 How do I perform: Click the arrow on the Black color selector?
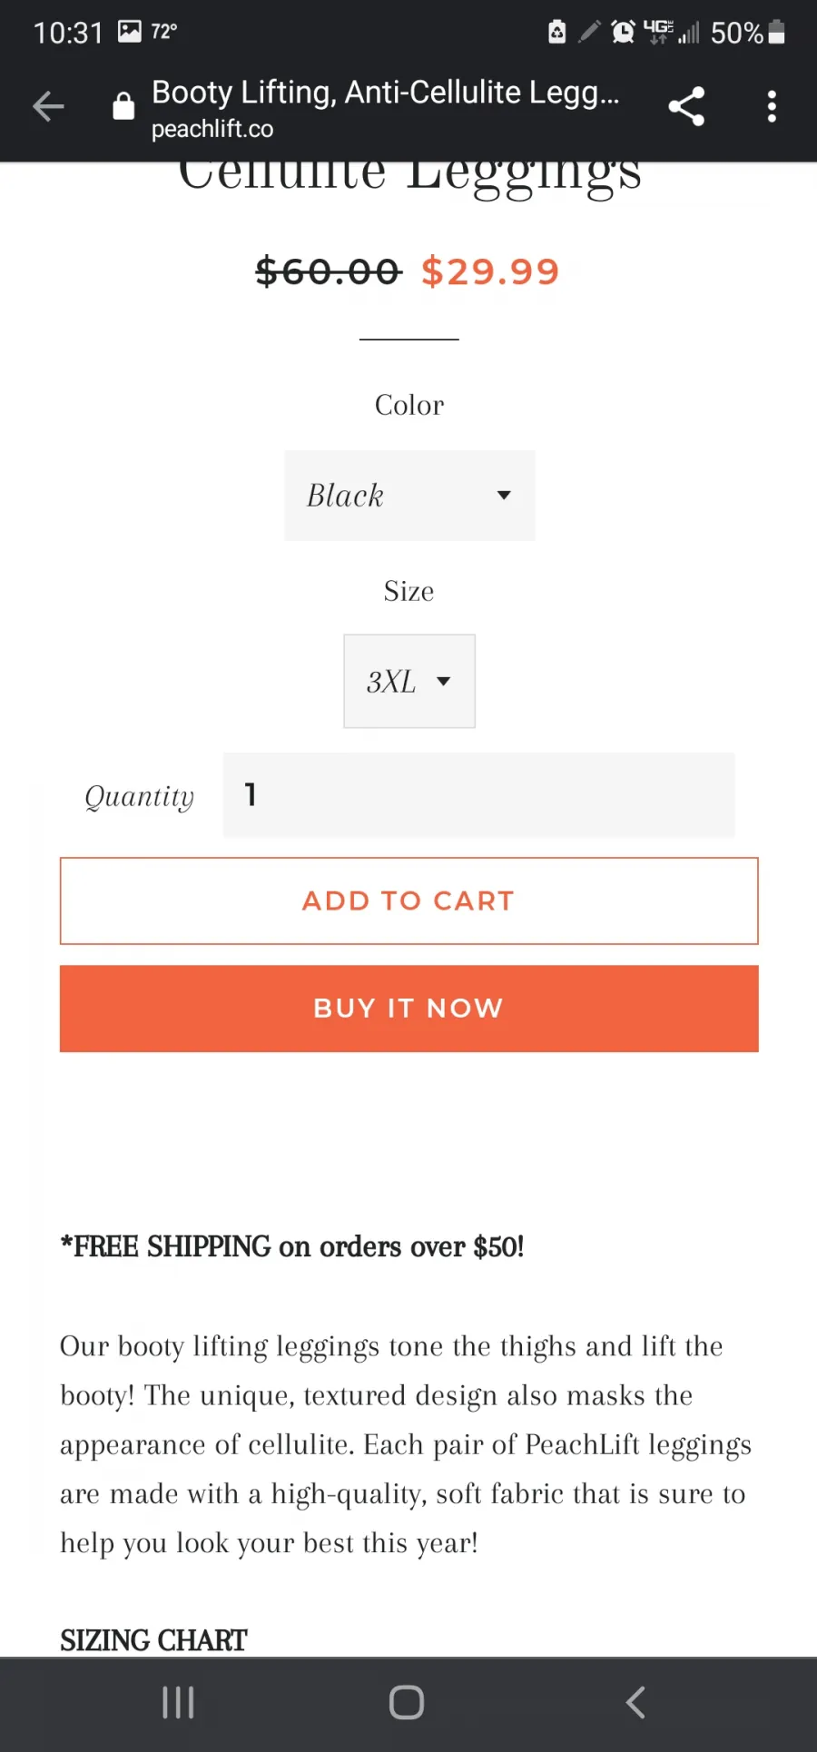tap(504, 496)
